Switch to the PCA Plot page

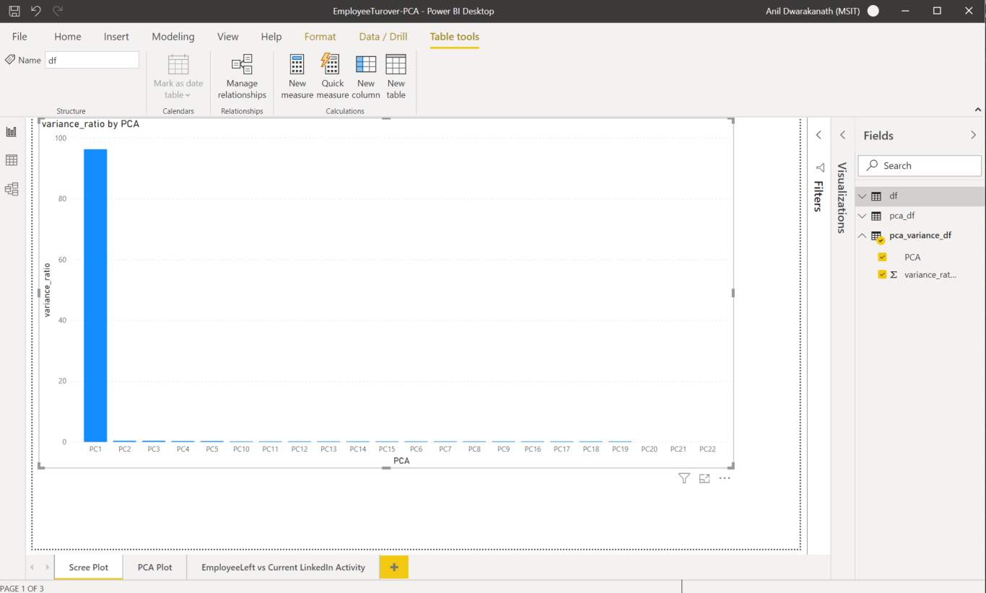(155, 567)
